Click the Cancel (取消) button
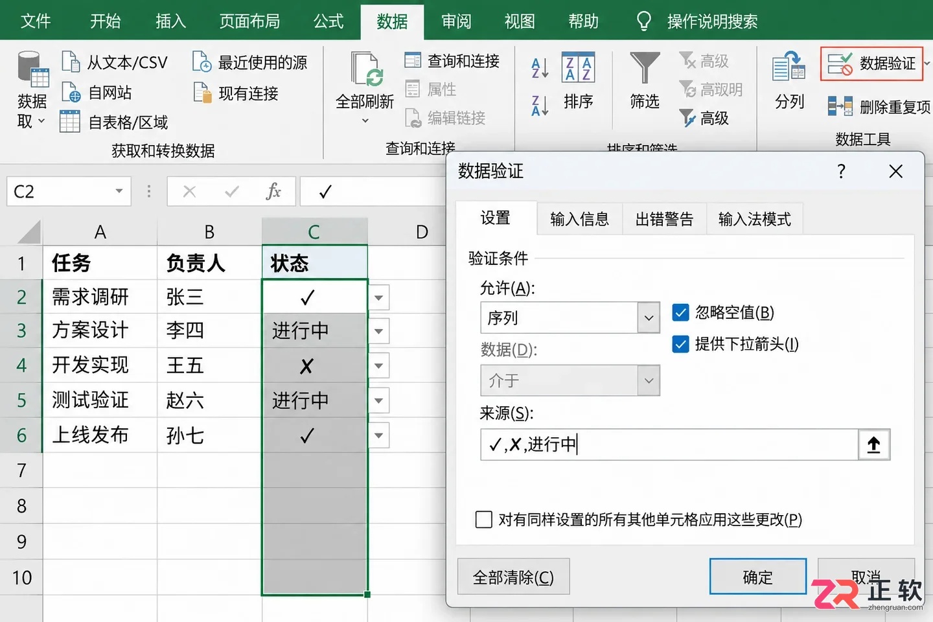The height and width of the screenshot is (622, 933). tap(866, 577)
